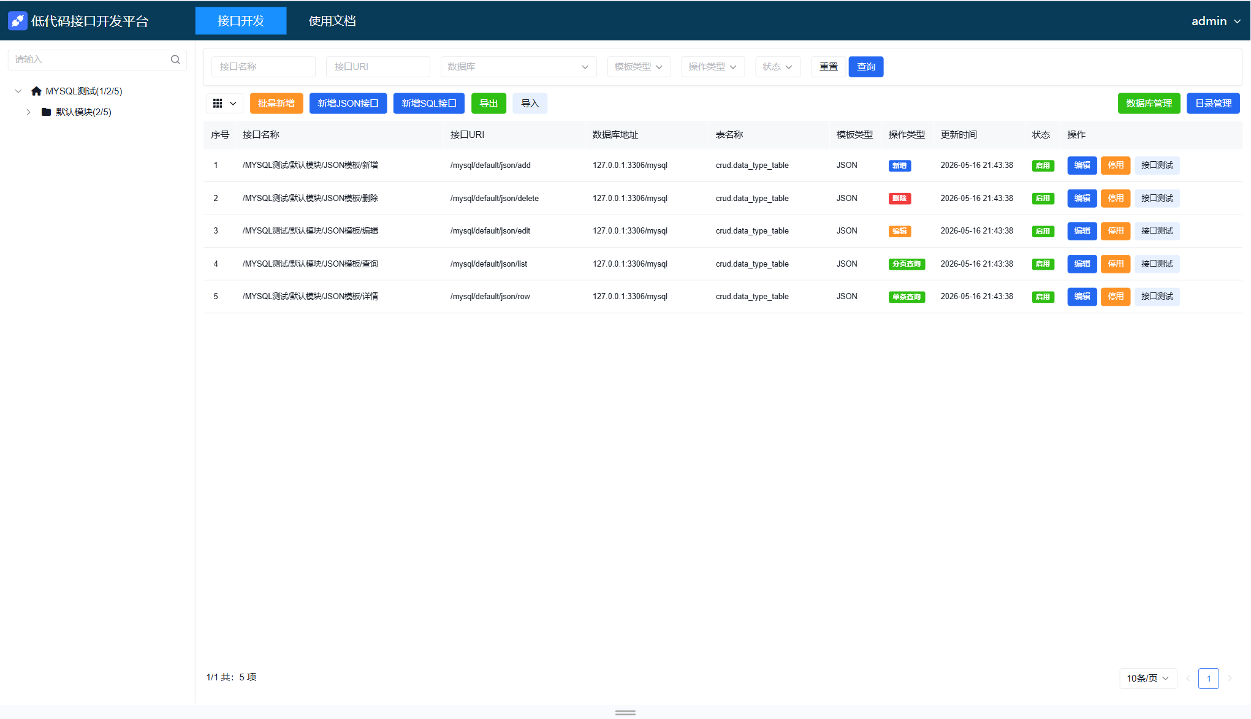
Task: Click the search magnifier icon in sidebar
Action: click(x=175, y=59)
